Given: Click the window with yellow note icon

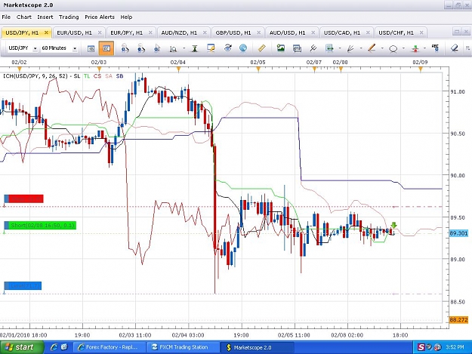Looking at the screenshot, I should tap(211, 48).
